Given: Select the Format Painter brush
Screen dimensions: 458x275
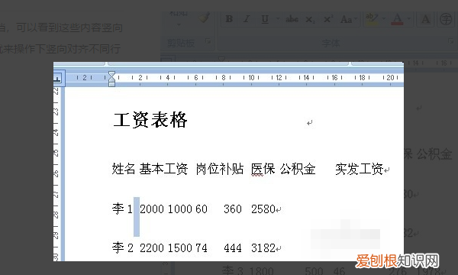Looking at the screenshot, I should point(205,18).
